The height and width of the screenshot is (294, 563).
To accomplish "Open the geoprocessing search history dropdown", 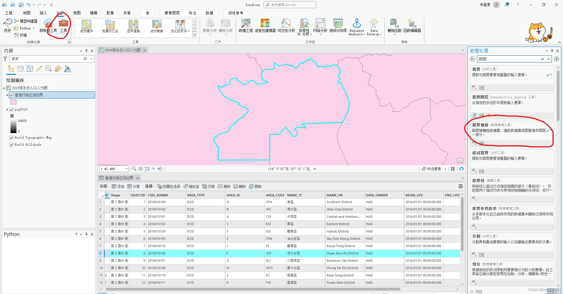I will coord(549,59).
